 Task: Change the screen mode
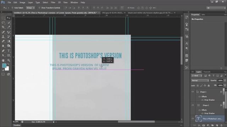[9, 74]
